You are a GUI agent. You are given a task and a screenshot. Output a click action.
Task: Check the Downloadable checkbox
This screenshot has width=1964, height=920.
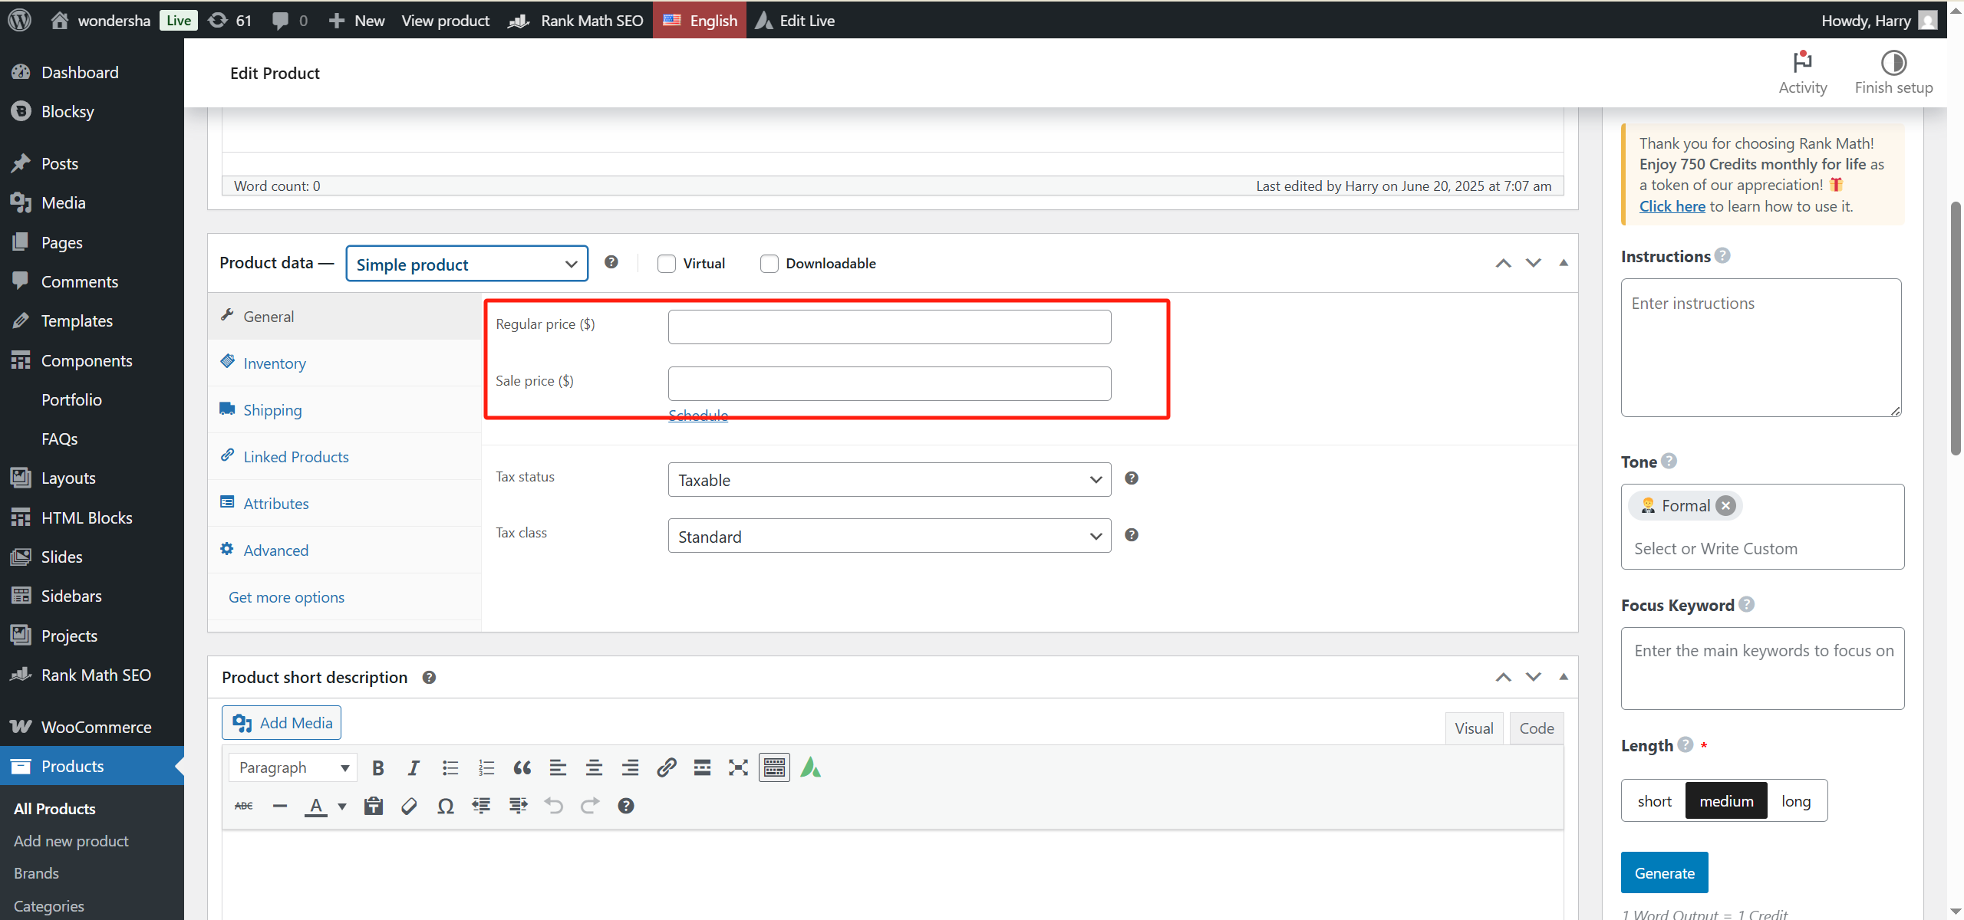point(769,264)
